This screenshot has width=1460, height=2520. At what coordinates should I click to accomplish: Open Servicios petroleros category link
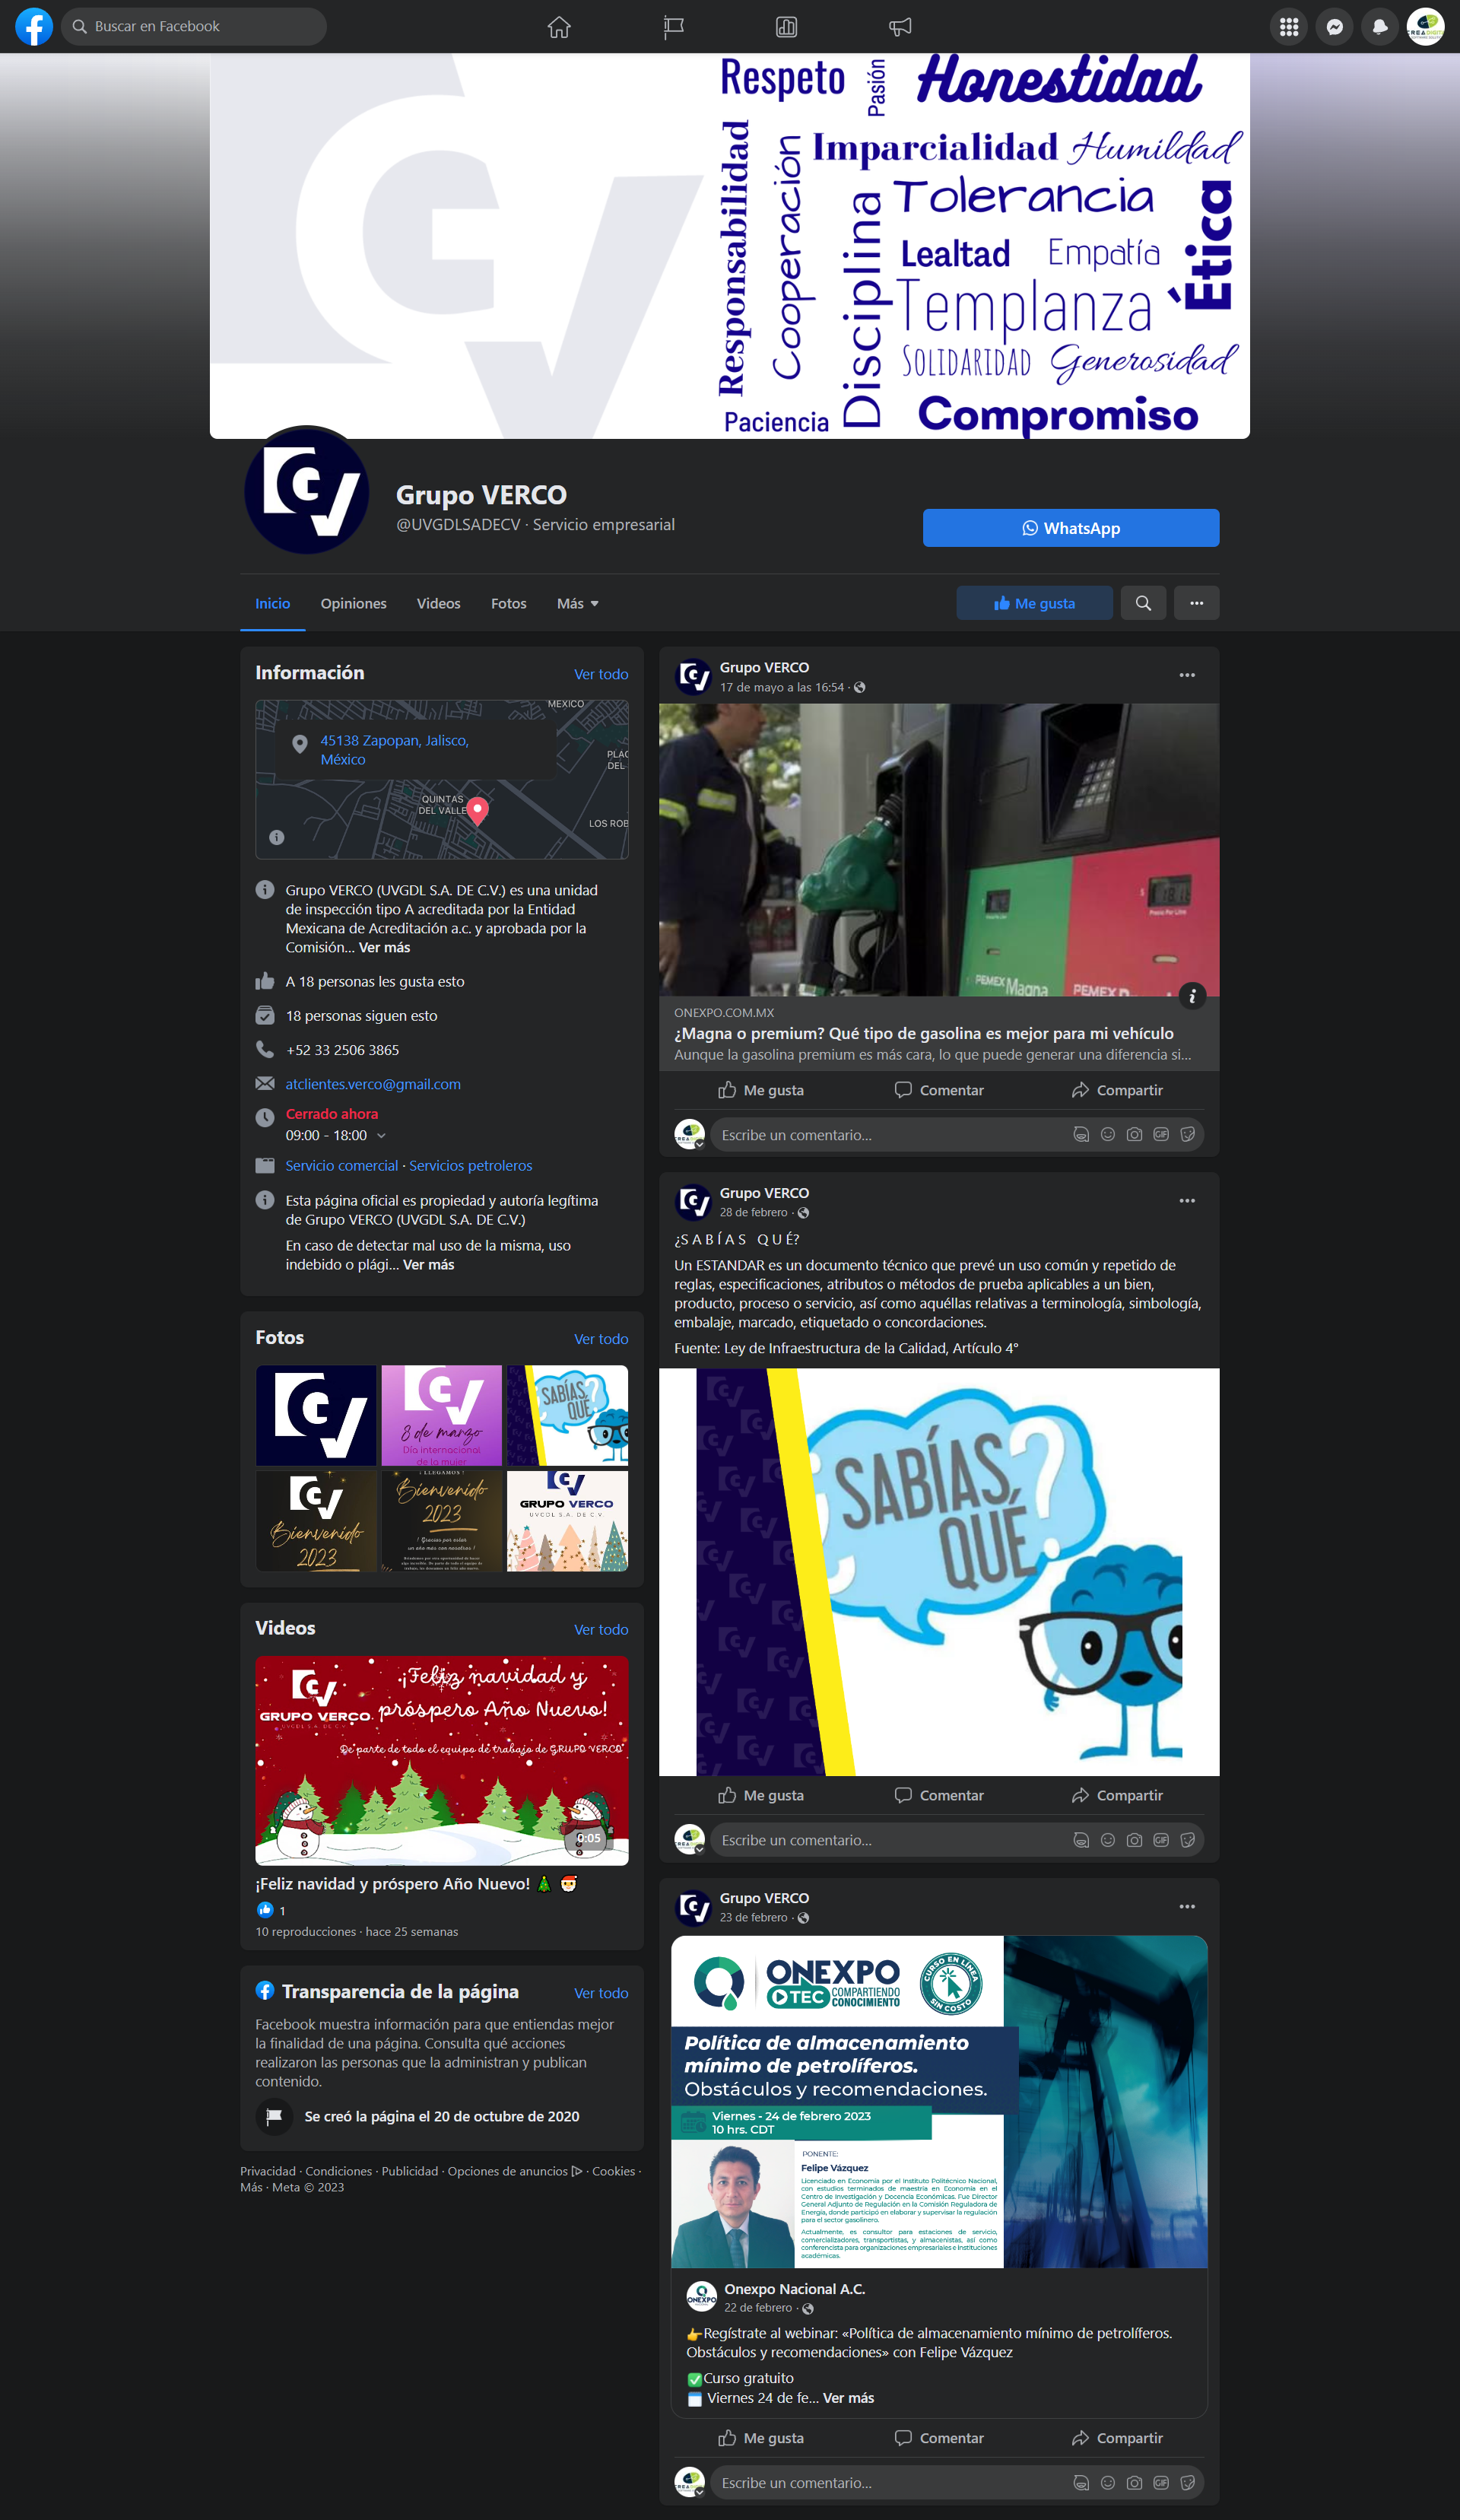point(470,1165)
